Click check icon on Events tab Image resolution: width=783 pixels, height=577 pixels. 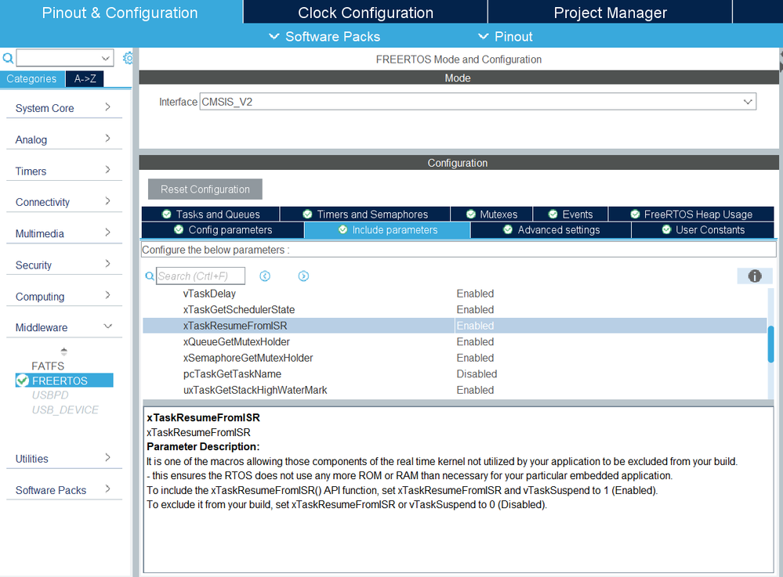coord(553,214)
